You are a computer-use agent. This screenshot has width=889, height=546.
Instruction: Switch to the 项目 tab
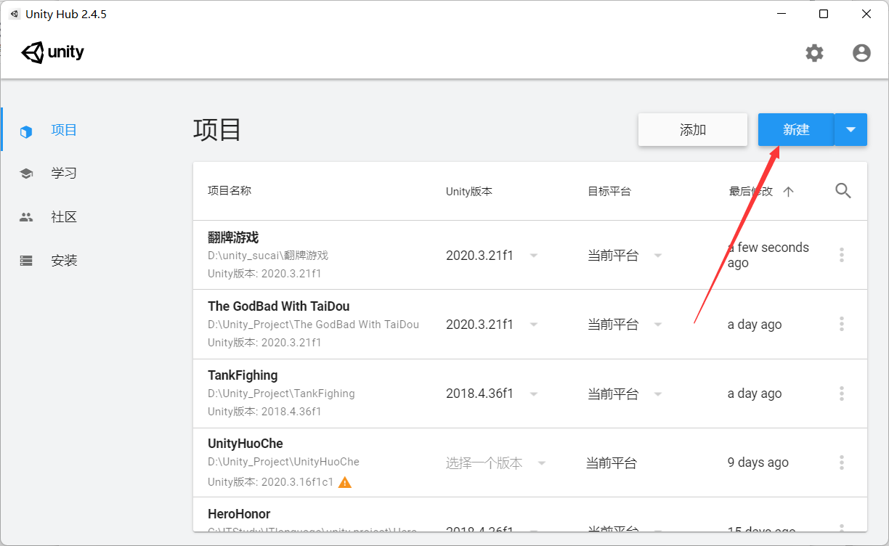pos(64,130)
